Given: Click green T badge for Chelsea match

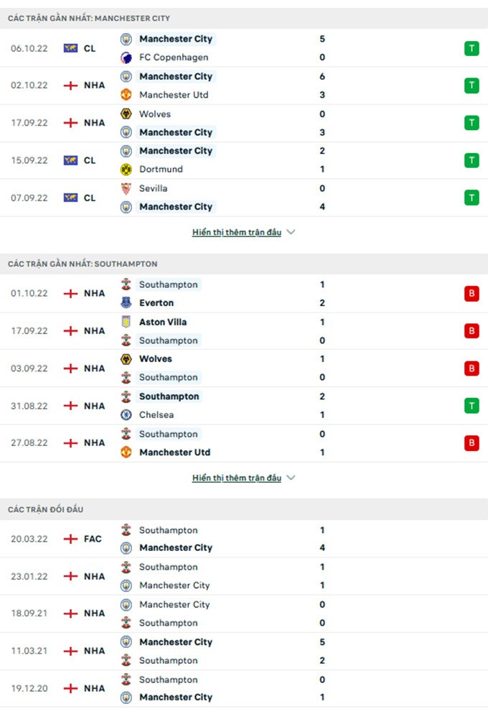Looking at the screenshot, I should 471,406.
